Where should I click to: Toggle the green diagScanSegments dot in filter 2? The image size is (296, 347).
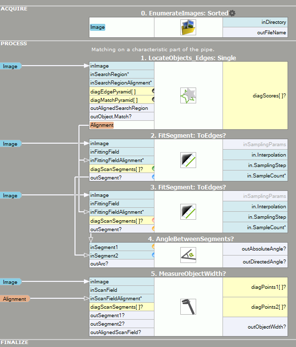pos(153,169)
